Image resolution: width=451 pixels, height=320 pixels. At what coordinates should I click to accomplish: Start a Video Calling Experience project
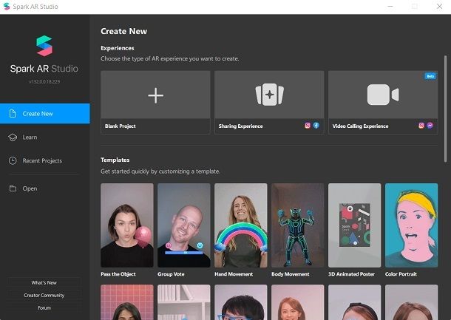383,102
